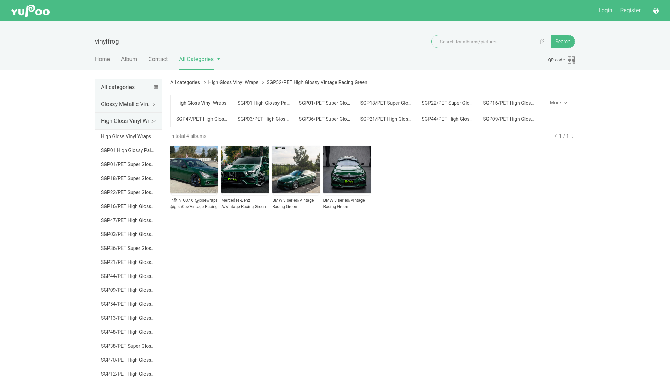This screenshot has width=670, height=377.
Task: Click the Register link
Action: point(630,10)
